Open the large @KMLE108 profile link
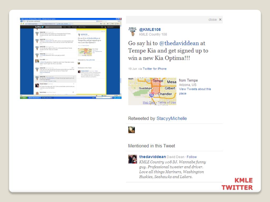 click(150, 29)
